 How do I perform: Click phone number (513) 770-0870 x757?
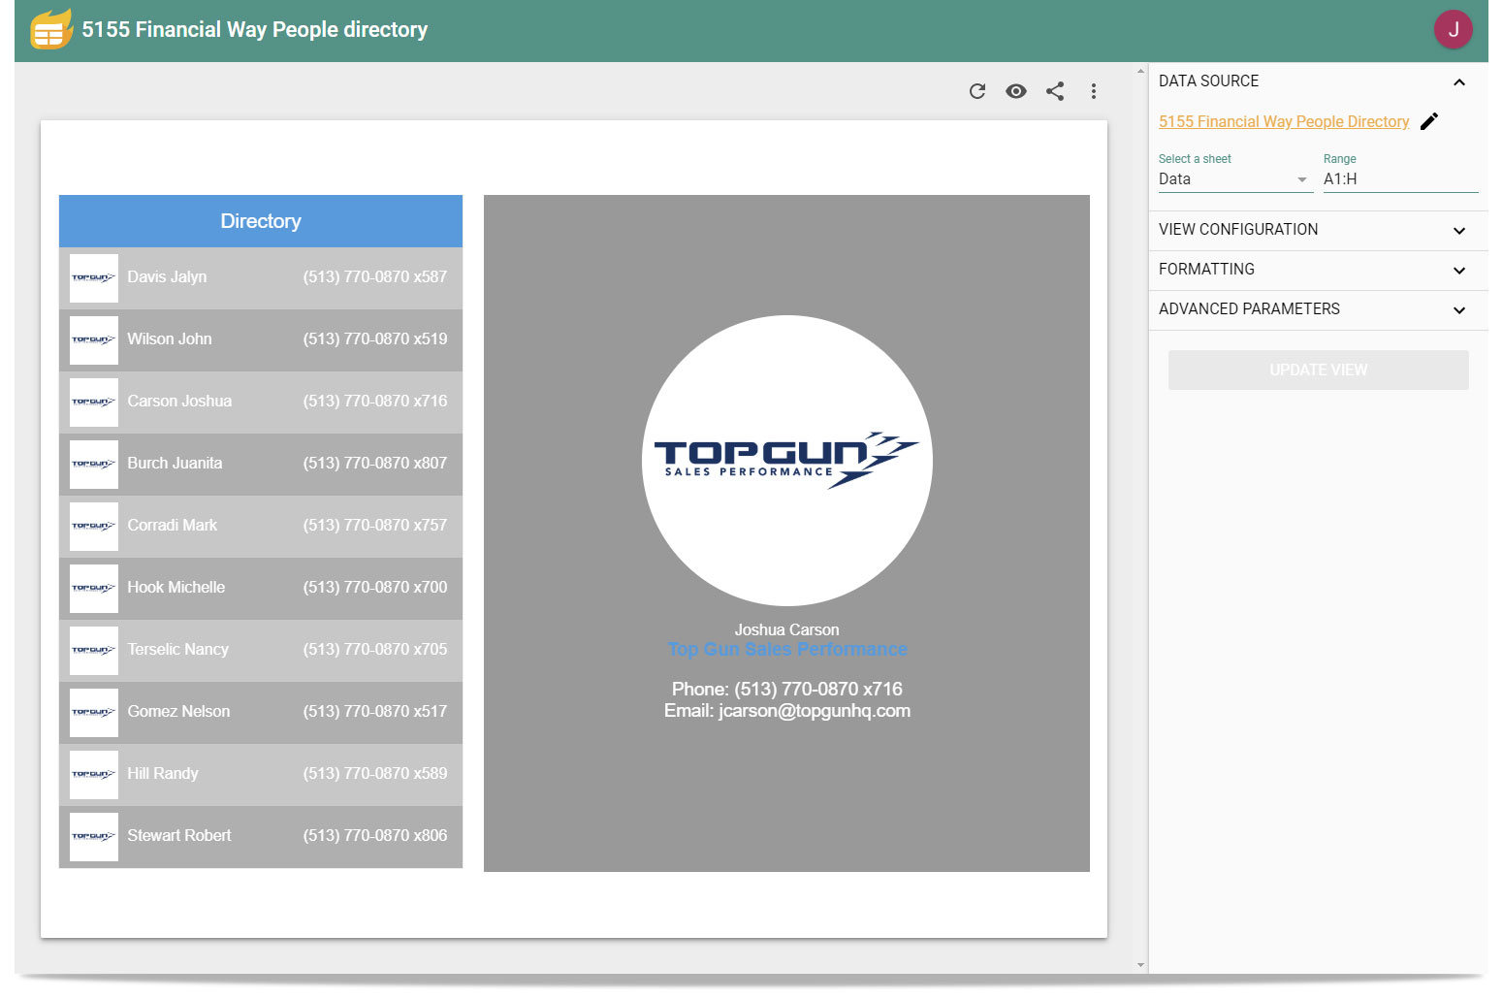(x=375, y=526)
